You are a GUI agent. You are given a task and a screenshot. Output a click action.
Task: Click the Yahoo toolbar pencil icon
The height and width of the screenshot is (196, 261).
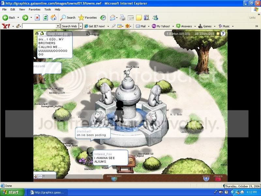[x=18, y=26]
